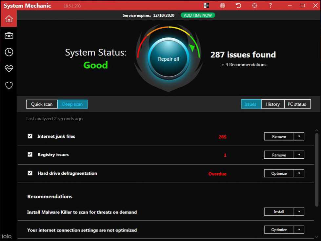Expand dropdown arrow beside defragmentation Optimize
Image resolution: width=321 pixels, height=241 pixels.
point(299,173)
